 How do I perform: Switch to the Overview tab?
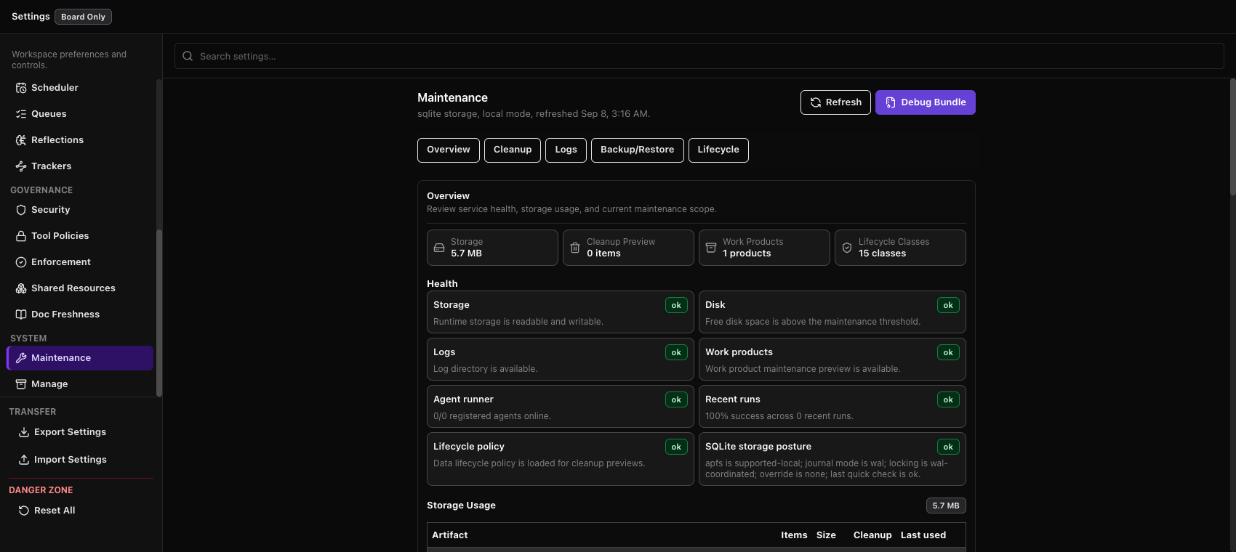pos(449,150)
